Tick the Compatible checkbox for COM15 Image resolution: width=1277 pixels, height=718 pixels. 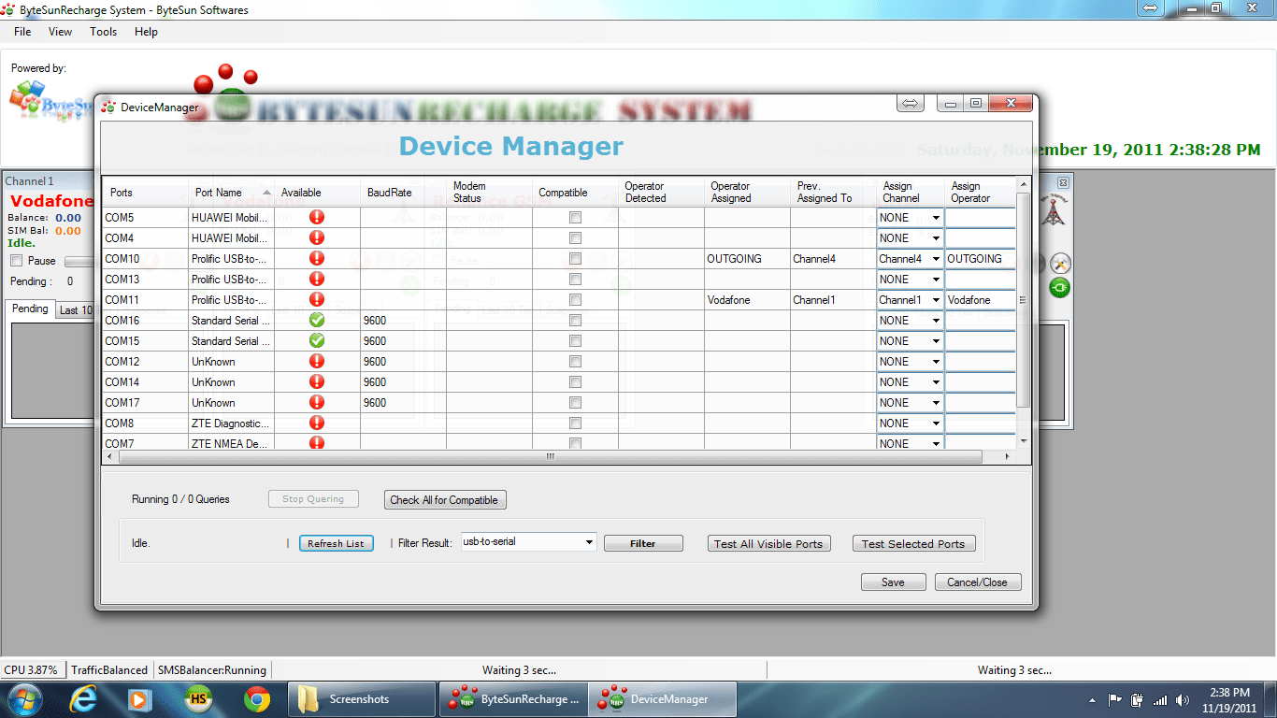tap(575, 340)
